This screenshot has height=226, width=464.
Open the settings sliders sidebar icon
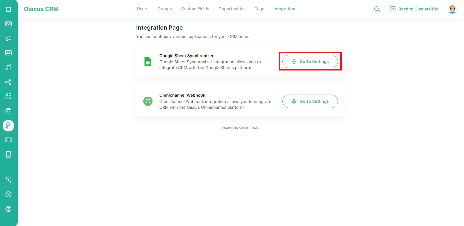tap(8, 180)
